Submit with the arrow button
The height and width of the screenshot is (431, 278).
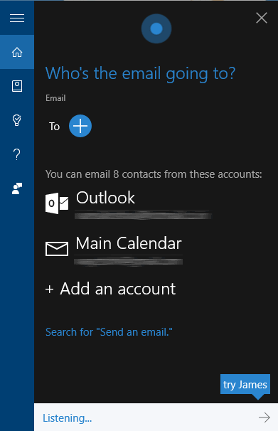coord(264,417)
